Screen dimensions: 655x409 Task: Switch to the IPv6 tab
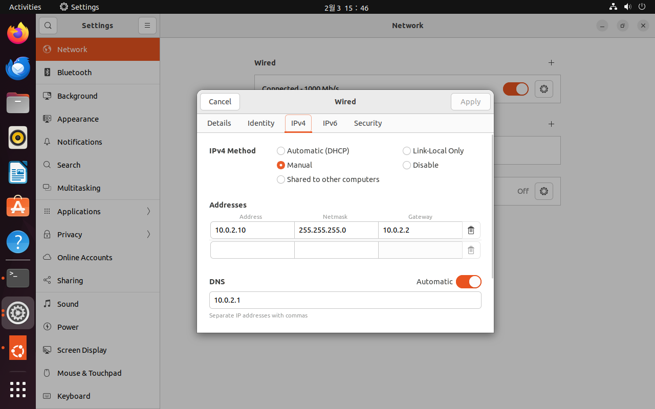click(x=330, y=123)
